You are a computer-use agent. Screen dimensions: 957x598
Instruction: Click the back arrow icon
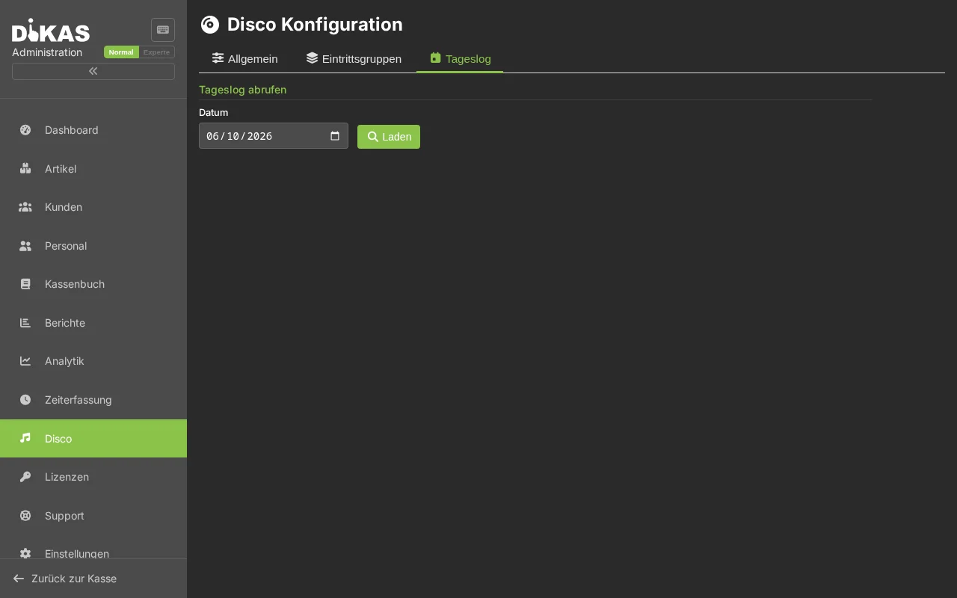19,579
